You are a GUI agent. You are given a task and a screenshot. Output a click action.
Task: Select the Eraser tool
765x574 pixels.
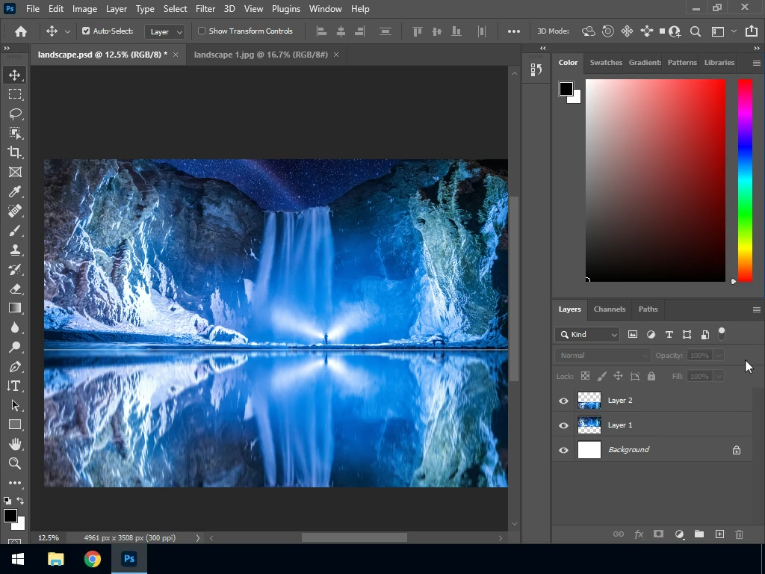pos(15,288)
